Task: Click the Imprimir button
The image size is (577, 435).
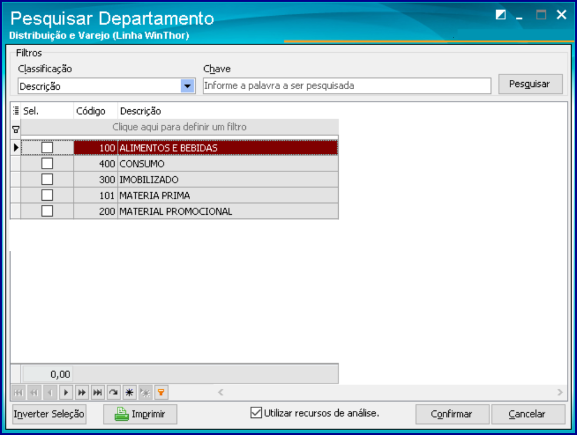Action: coord(140,414)
